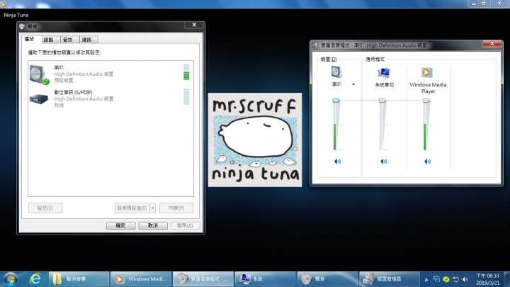
Task: Click the Windows Media Player title bar icon
Action: pos(4,4)
